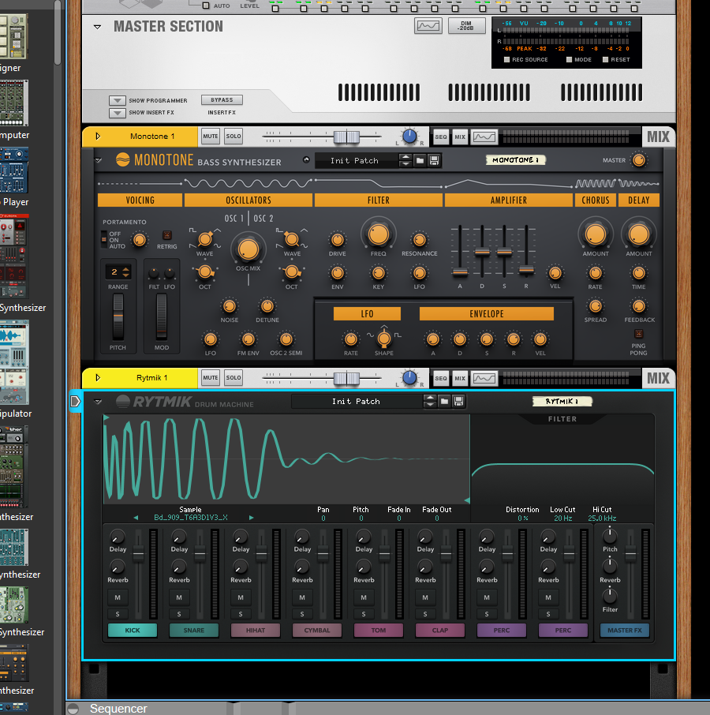Solo the Monotone 1 channel
Image resolution: width=710 pixels, height=715 pixels.
[234, 137]
